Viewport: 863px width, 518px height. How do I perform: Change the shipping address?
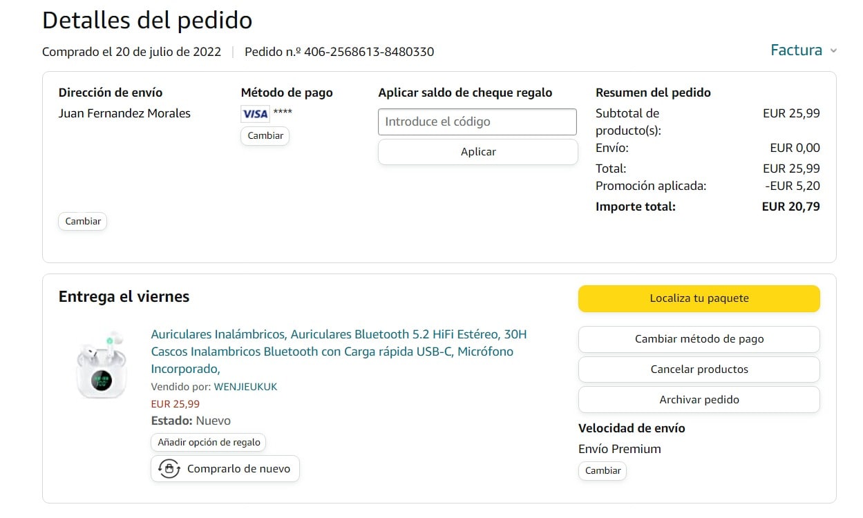point(83,222)
